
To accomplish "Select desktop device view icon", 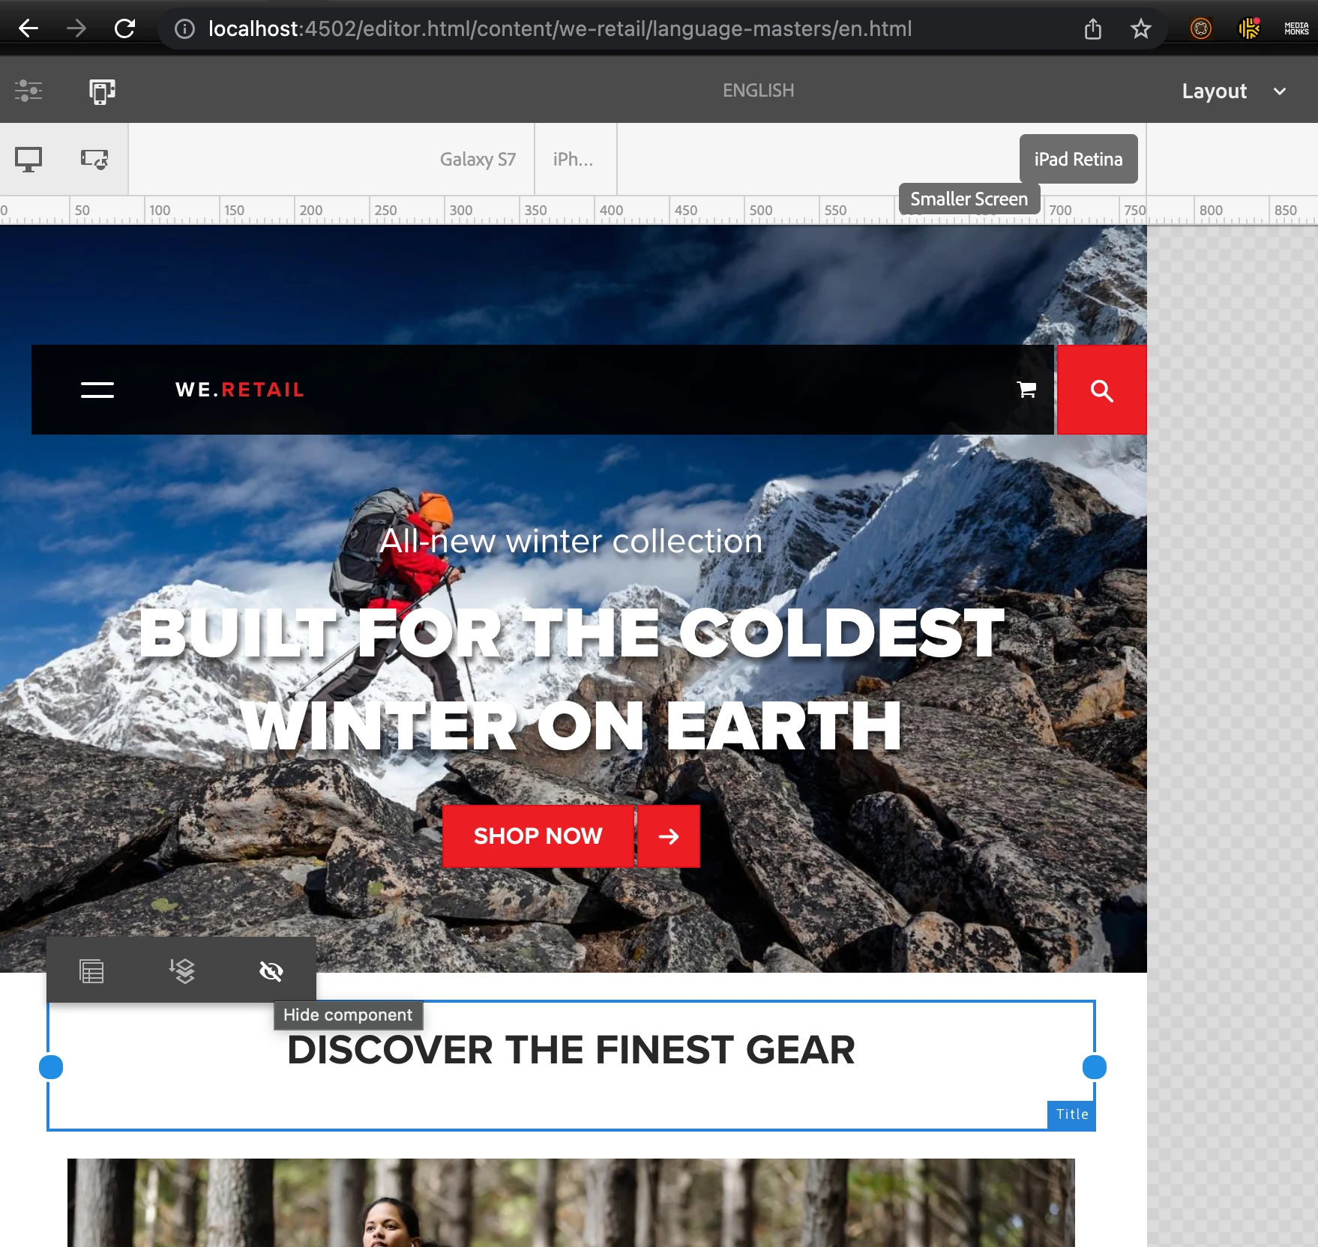I will tap(28, 159).
